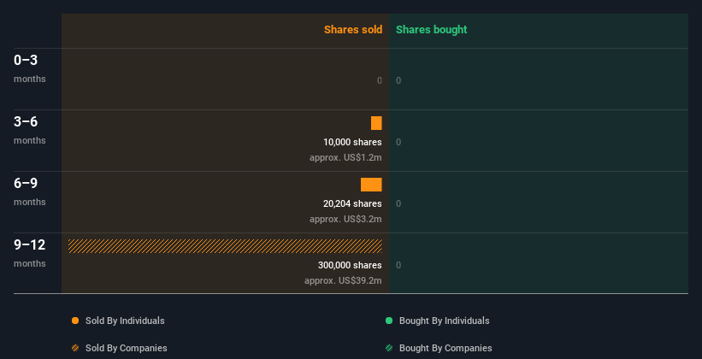Click the orange bar for 6–9 months

tap(371, 185)
